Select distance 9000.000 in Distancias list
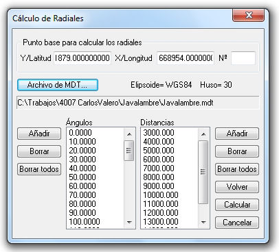 coord(170,186)
